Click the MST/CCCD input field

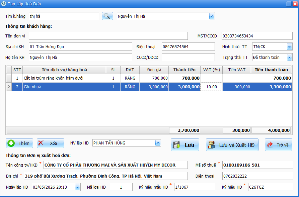[x=257, y=36]
